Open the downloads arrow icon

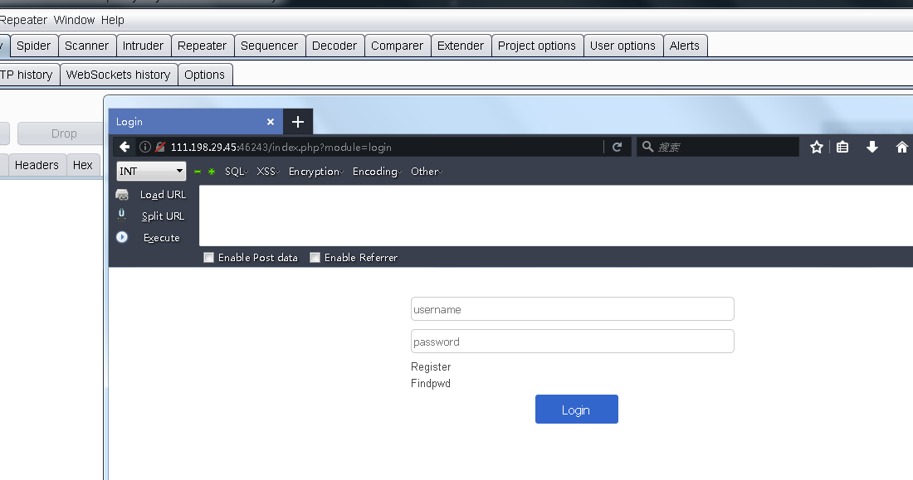pyautogui.click(x=871, y=147)
